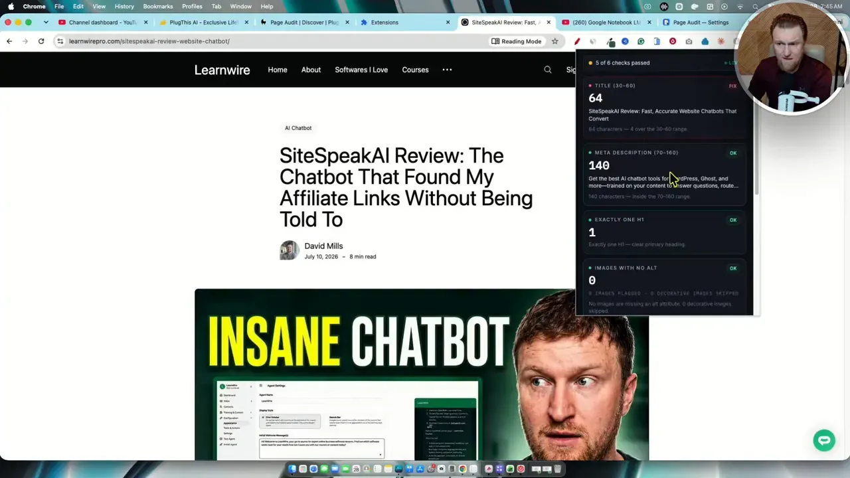This screenshot has width=850, height=478.
Task: Click the AI Chatbot category tag
Action: point(298,128)
